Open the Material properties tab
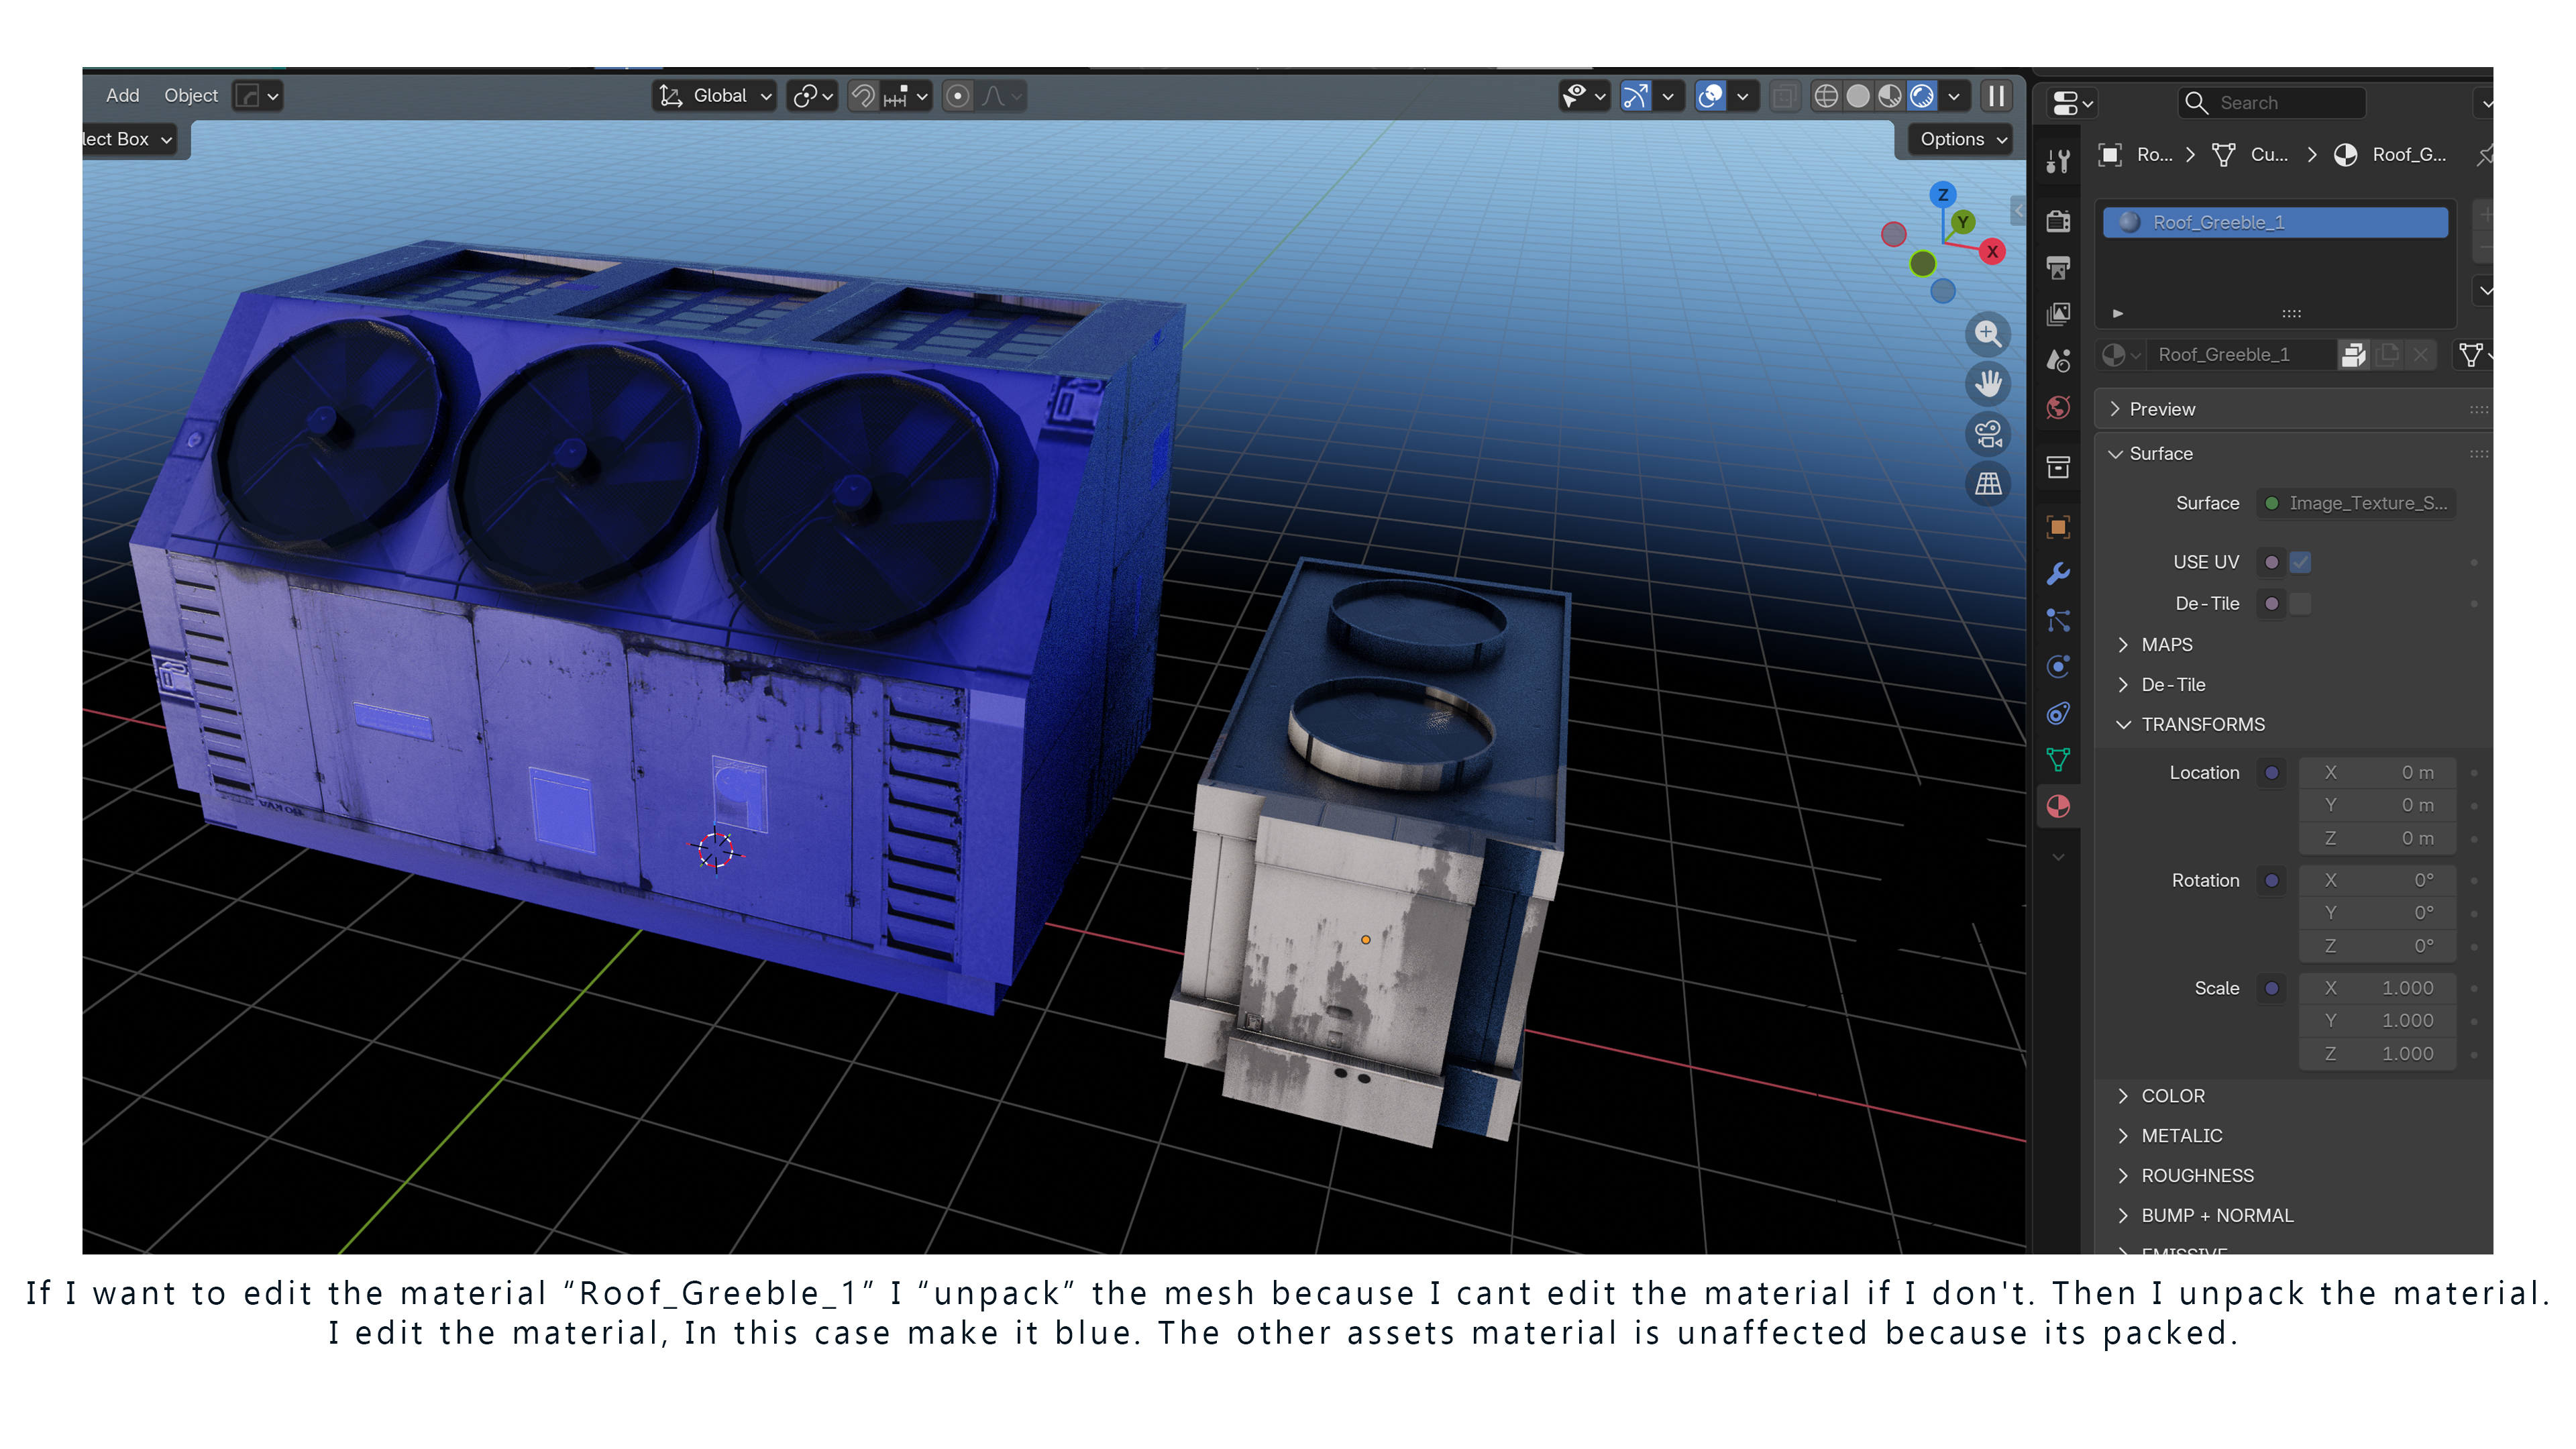This screenshot has width=2576, height=1449. click(x=2058, y=807)
